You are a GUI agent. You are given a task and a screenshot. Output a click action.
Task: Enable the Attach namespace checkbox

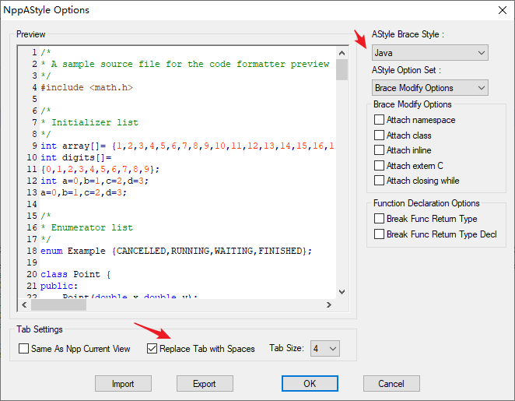[x=379, y=120]
